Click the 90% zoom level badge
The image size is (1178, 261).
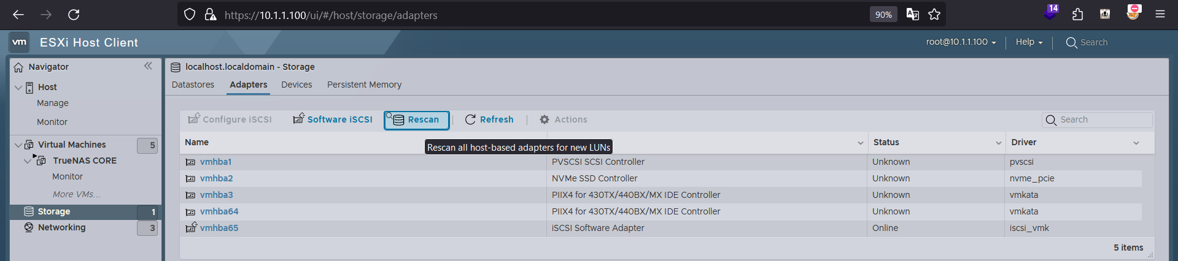[883, 15]
